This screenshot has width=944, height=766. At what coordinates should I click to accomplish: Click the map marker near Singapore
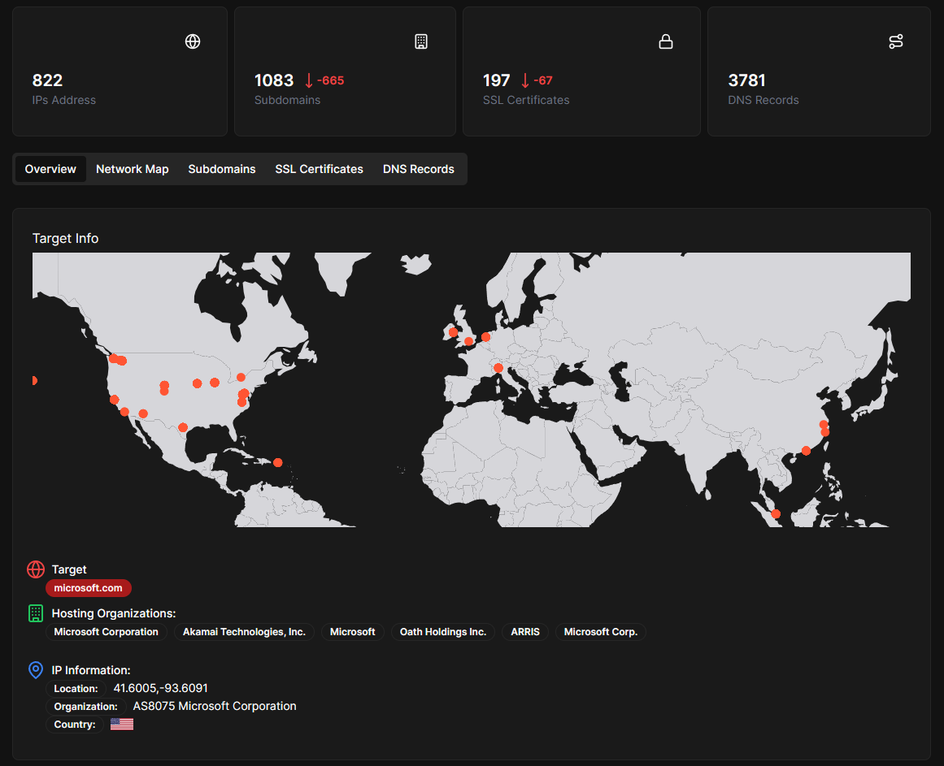[776, 514]
